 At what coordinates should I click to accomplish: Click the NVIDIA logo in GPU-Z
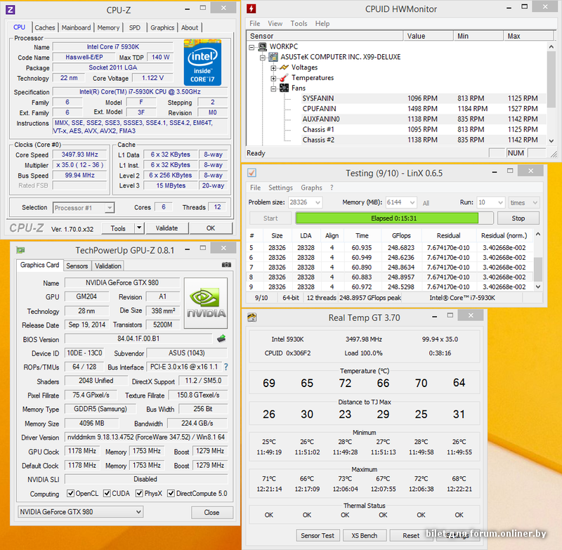(206, 303)
